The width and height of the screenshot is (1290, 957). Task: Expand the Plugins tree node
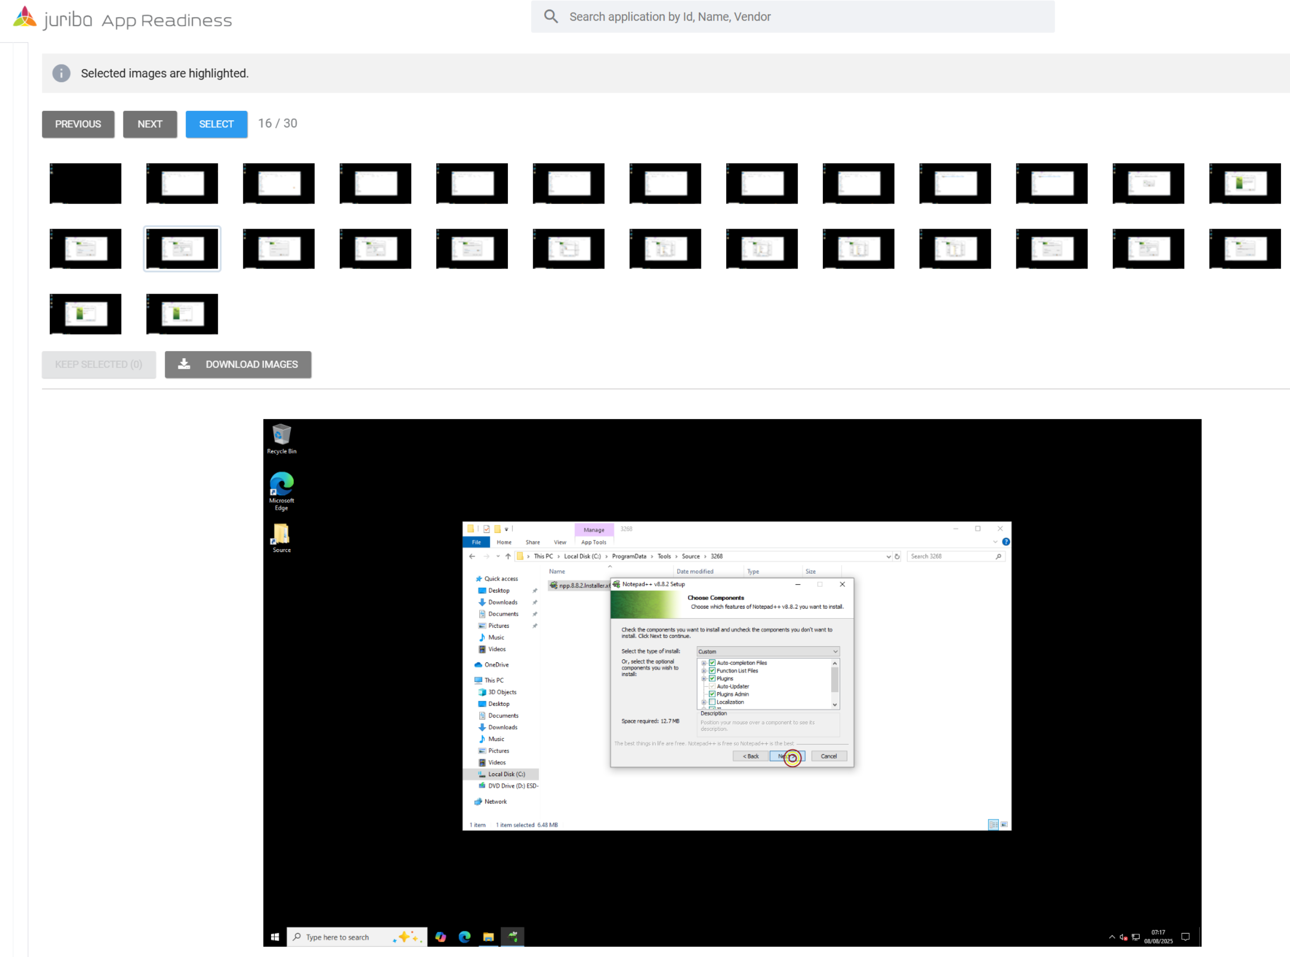pos(703,678)
